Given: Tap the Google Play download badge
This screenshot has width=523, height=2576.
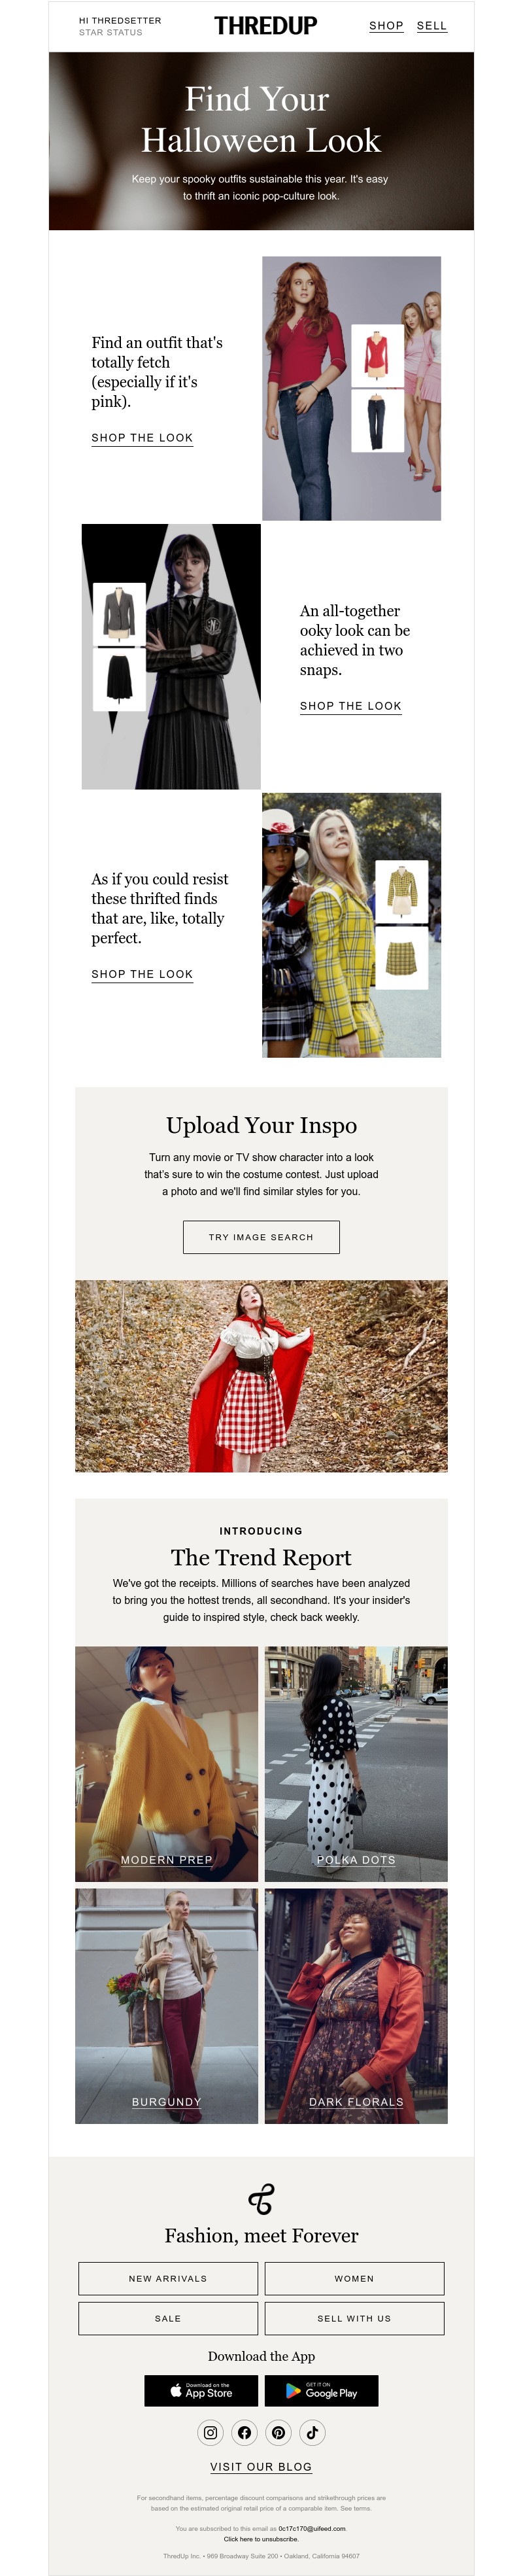Looking at the screenshot, I should pos(321,2390).
